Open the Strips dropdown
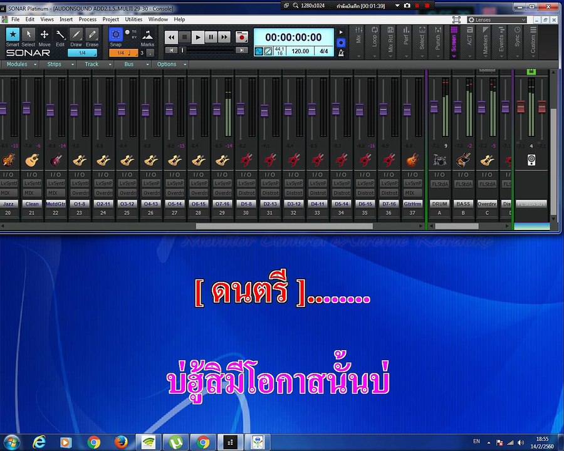 60,65
